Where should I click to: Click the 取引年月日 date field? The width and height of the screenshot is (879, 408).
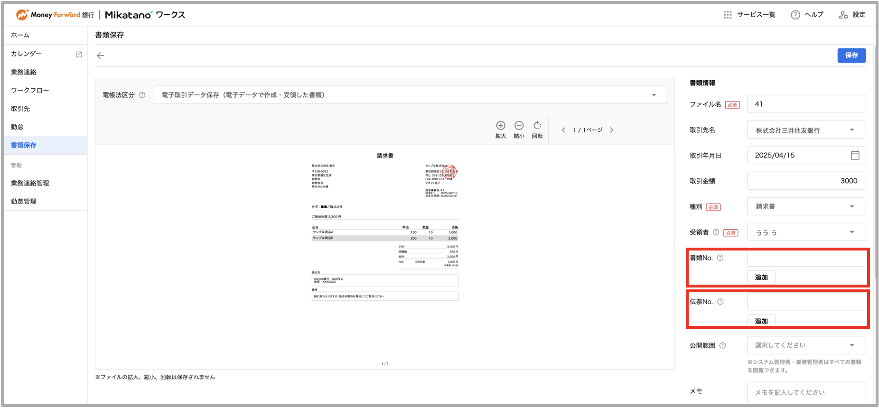click(x=806, y=155)
